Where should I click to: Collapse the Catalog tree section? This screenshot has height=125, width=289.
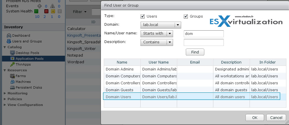point(5,47)
